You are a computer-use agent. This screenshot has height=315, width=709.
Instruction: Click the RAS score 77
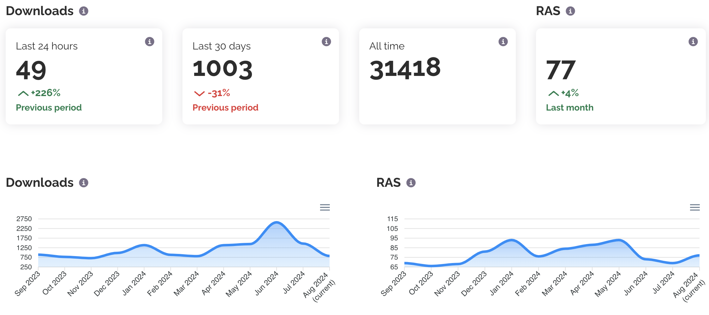point(561,70)
